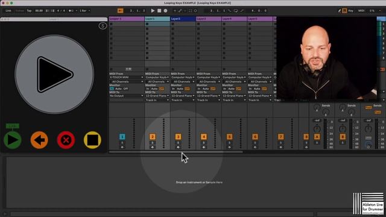The image size is (386, 217).
Task: Arm track 3 for recording
Action: pyautogui.click(x=179, y=147)
